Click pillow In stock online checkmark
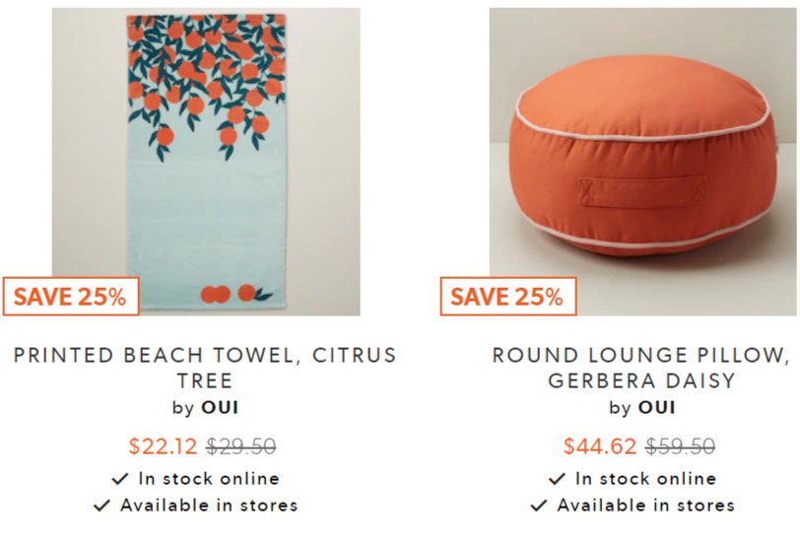 point(558,479)
